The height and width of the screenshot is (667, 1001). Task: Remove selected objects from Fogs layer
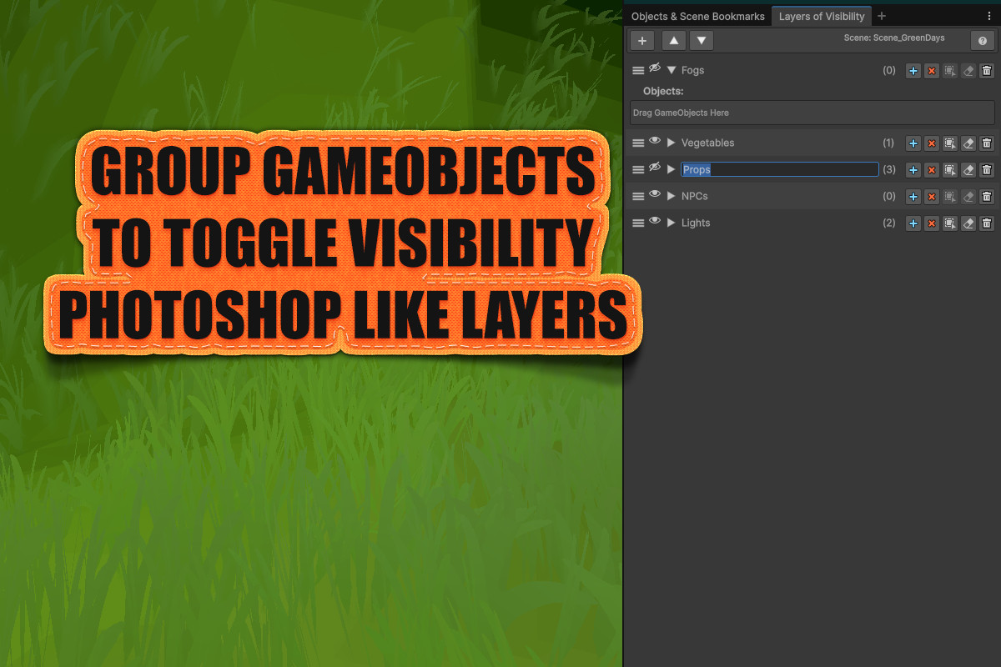point(932,71)
